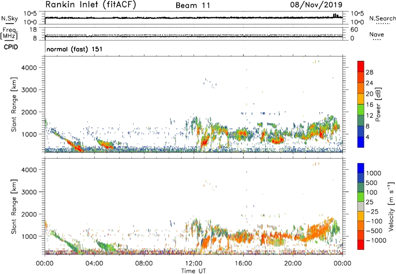This screenshot has width=396, height=274.
Task: Pick the light green segment of power colorbar
Action: point(361,110)
